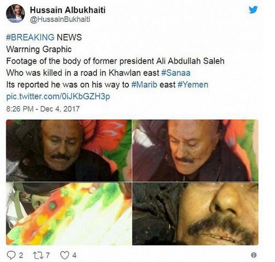275x262 pixels.
Task: Like the tweet with the heart icon
Action: point(65,255)
